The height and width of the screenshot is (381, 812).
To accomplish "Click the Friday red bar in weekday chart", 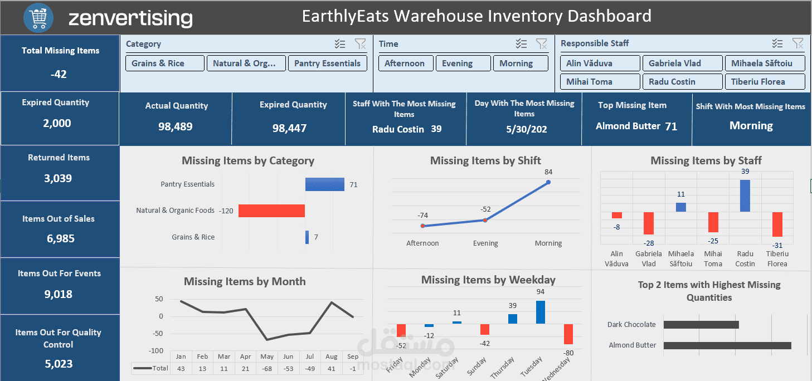I will [401, 331].
